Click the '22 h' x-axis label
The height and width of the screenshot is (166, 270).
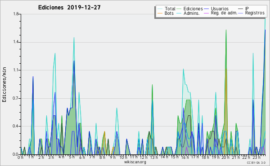tap(246, 157)
